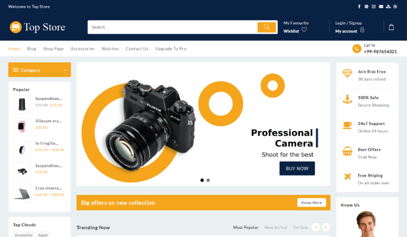Open the pink smartwatch product thumbnail
This screenshot has width=407, height=237.
tap(22, 127)
